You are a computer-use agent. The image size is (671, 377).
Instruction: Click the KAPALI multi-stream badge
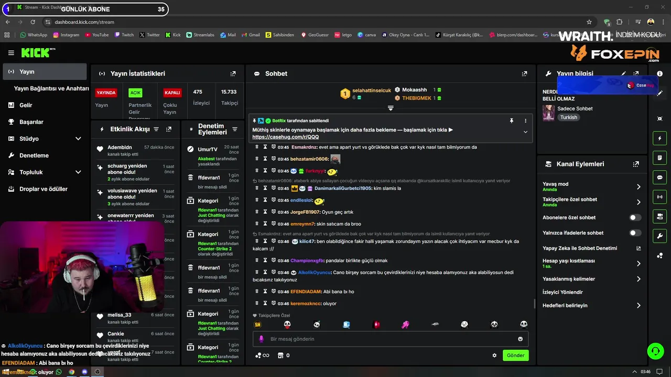pyautogui.click(x=172, y=93)
